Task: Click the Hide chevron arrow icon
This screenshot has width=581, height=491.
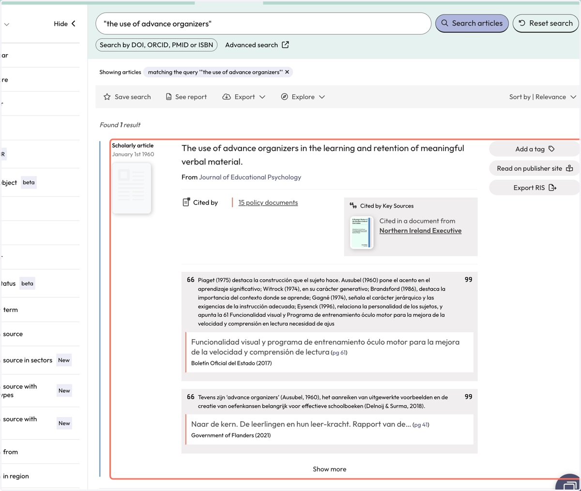Action: 74,24
